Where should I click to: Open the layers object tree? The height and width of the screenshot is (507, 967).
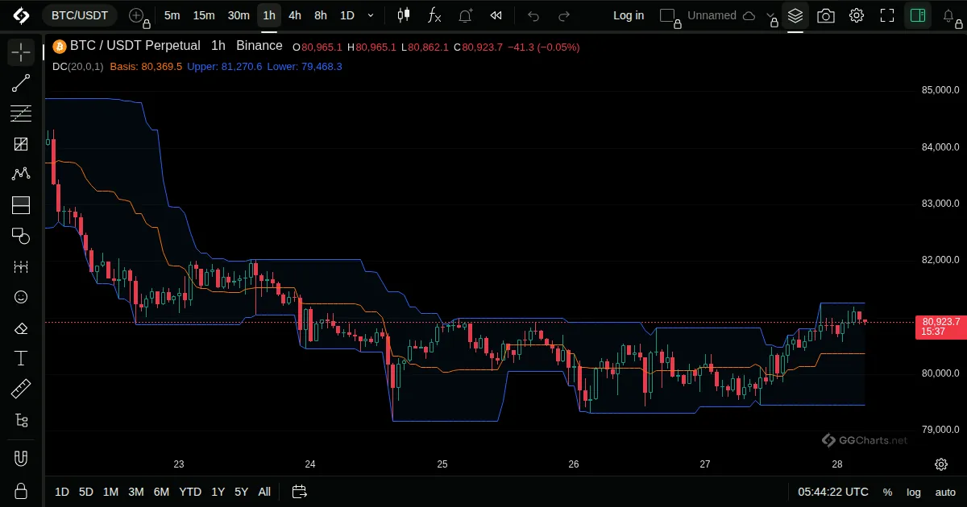pos(795,15)
